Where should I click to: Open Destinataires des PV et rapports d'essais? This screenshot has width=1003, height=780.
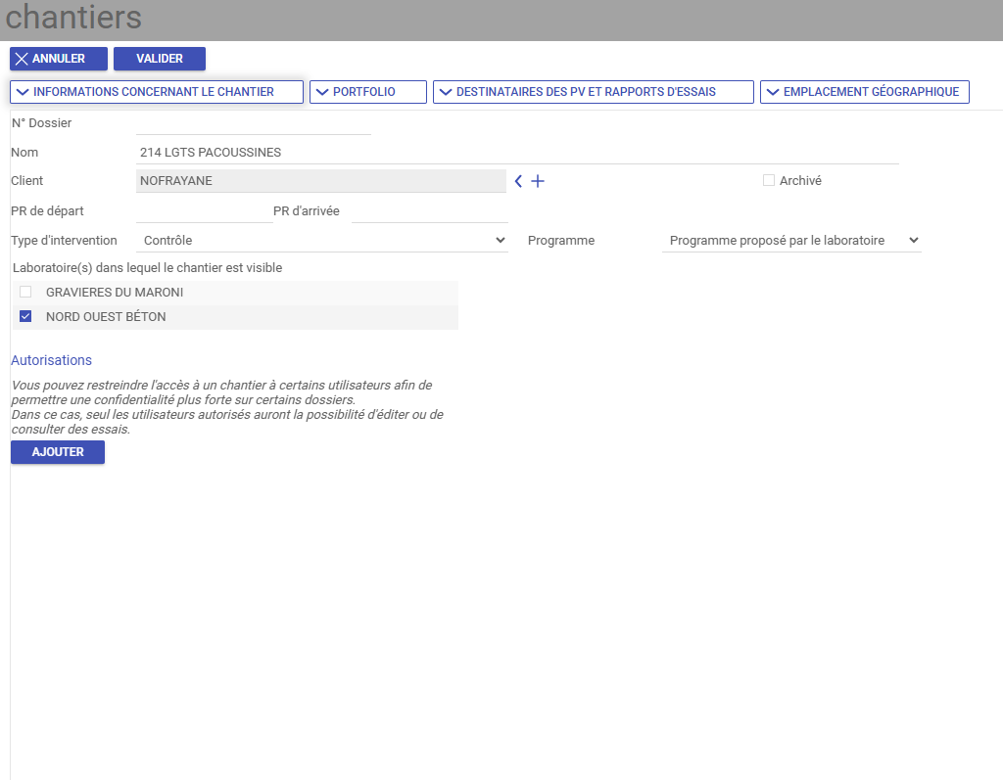593,92
